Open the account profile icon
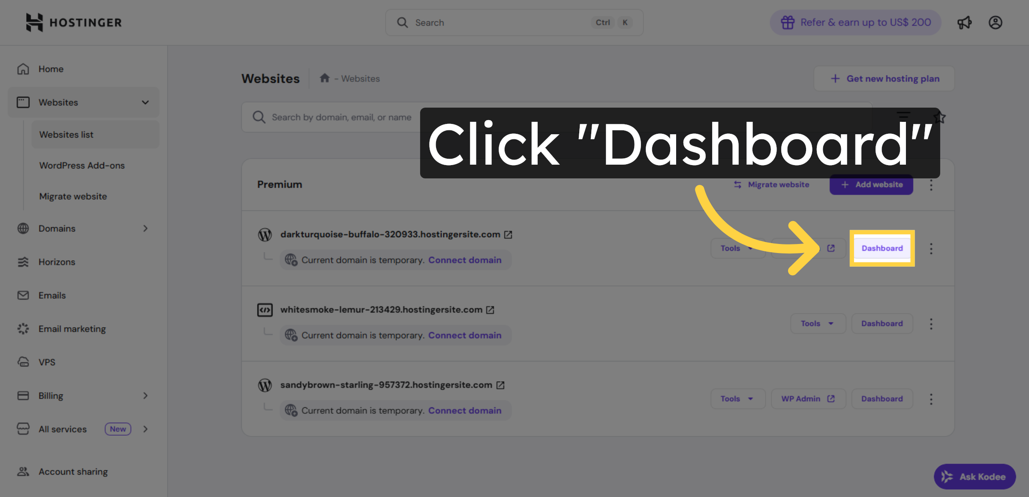This screenshot has width=1029, height=497. coord(996,22)
